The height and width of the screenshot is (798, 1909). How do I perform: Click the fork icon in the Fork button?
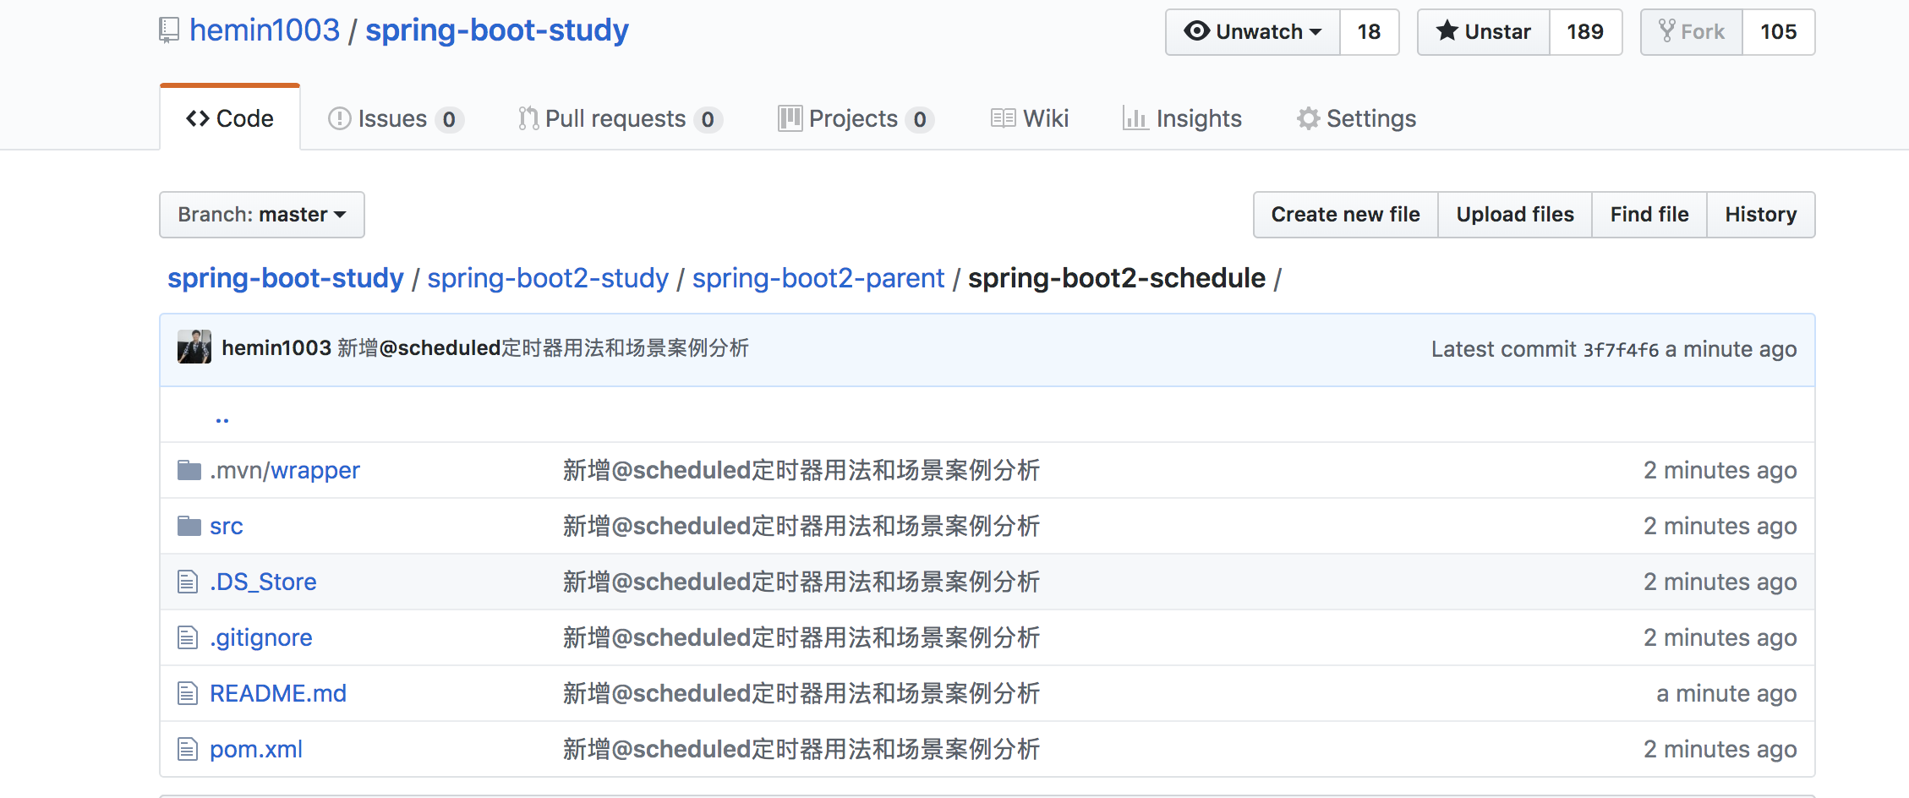1667,30
